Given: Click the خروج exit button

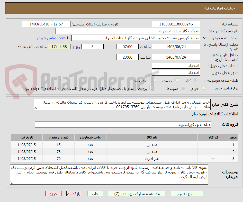Looking at the screenshot, I should pos(53,194).
